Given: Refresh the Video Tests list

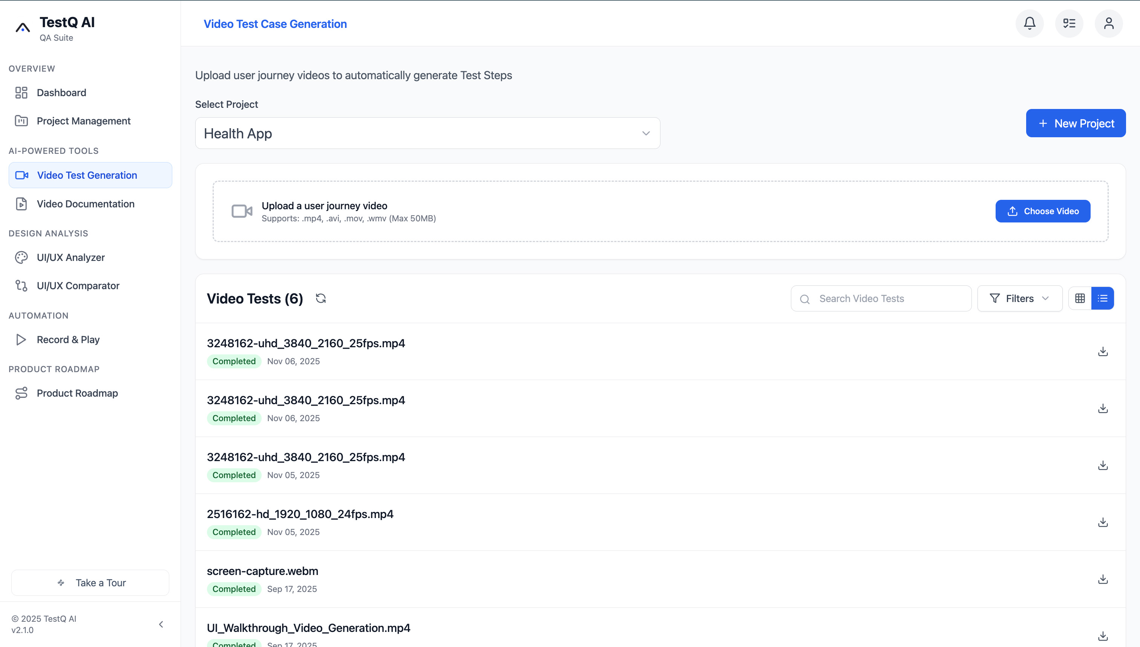Looking at the screenshot, I should 321,298.
